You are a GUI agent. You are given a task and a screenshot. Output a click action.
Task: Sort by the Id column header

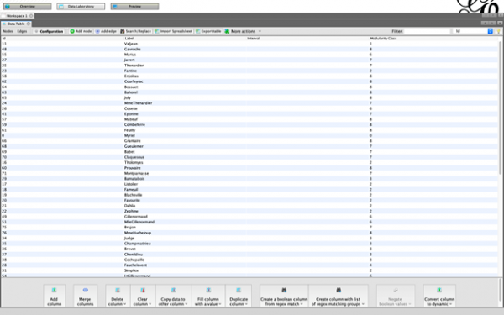tap(62, 39)
